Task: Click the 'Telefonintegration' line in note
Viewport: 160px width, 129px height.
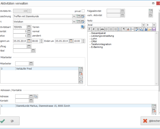Action: tap(101, 44)
